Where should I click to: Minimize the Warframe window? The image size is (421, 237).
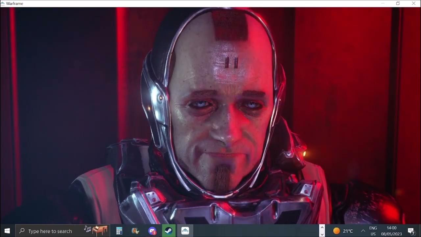point(383,3)
